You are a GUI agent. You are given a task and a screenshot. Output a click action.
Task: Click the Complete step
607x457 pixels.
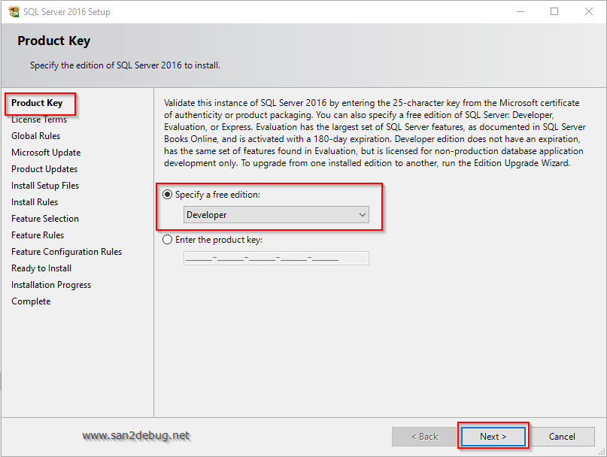tap(31, 301)
